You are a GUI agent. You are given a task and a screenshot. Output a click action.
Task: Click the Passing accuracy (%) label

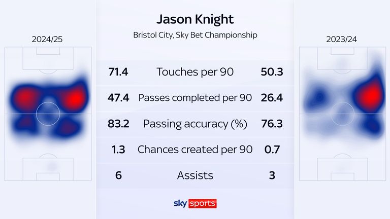pyautogui.click(x=195, y=124)
